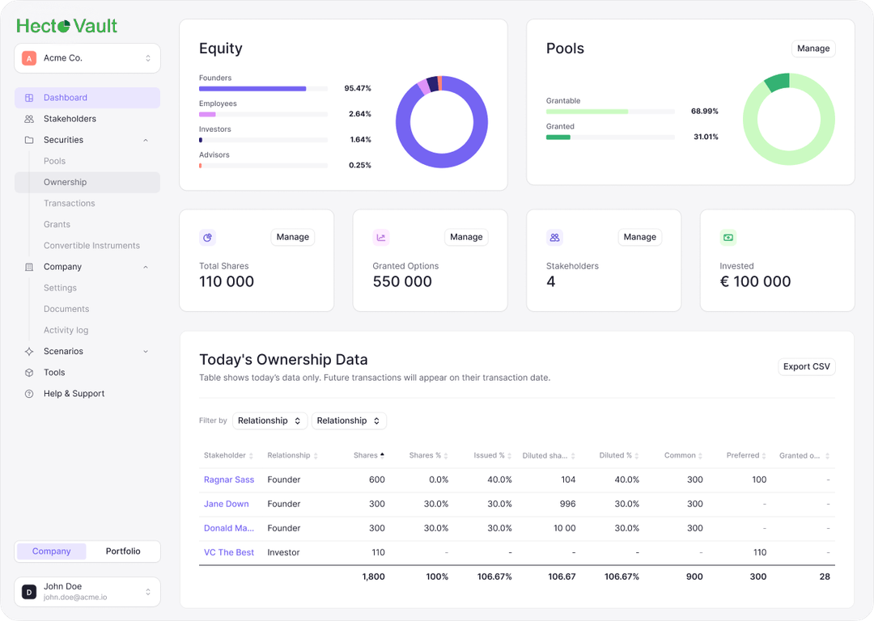Open the Acme Co. company switcher

[87, 57]
